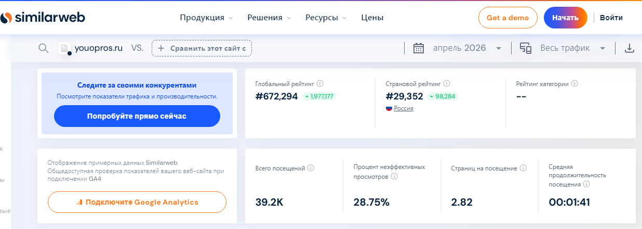Go to the Цены page
This screenshot has height=229, width=642.
(372, 18)
